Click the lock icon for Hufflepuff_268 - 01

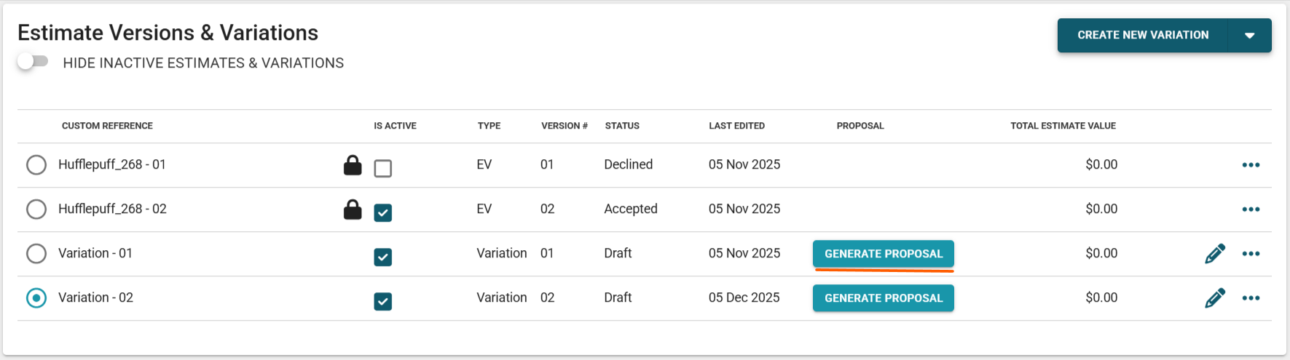(353, 165)
